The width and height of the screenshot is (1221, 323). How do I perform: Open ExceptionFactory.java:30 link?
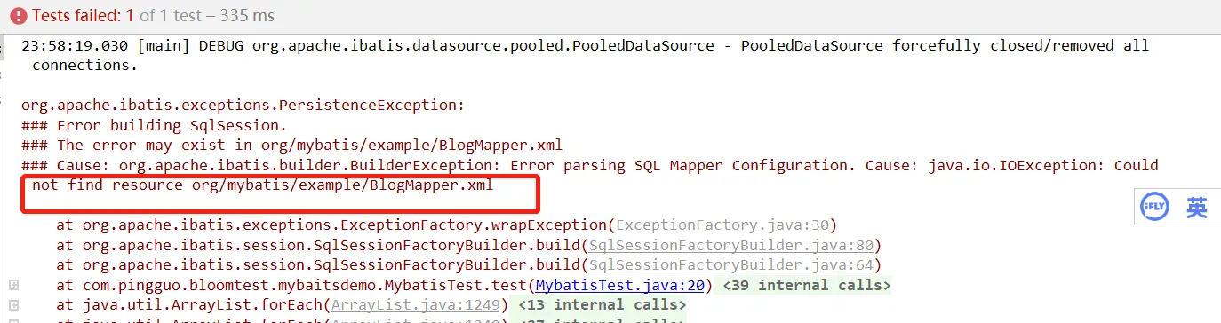pyautogui.click(x=722, y=225)
